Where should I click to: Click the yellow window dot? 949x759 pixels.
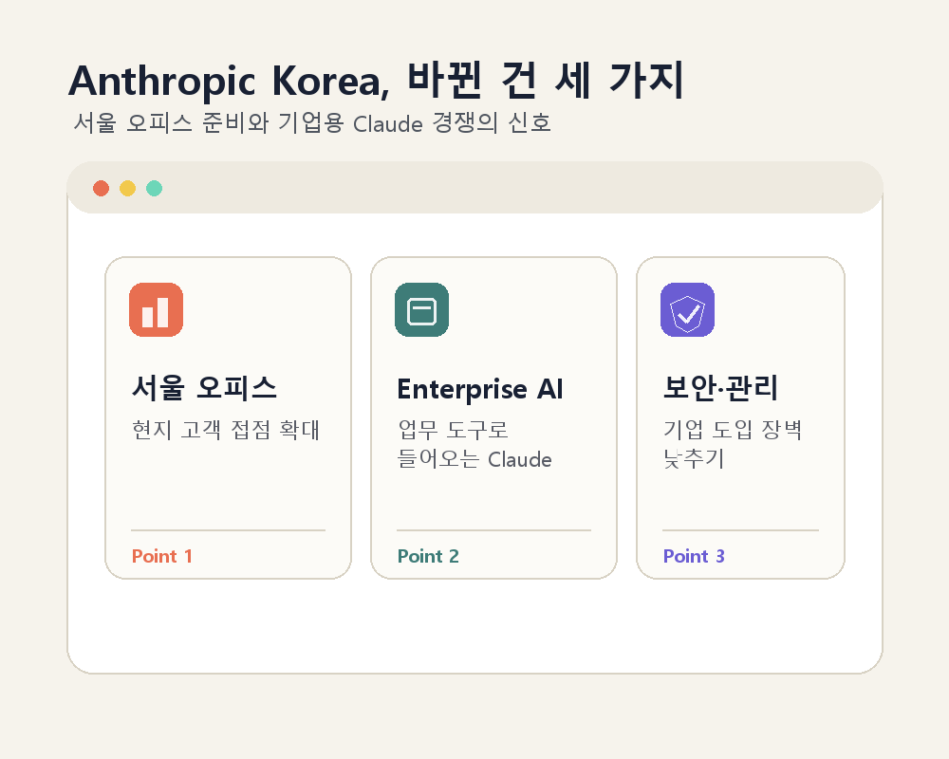click(x=128, y=188)
